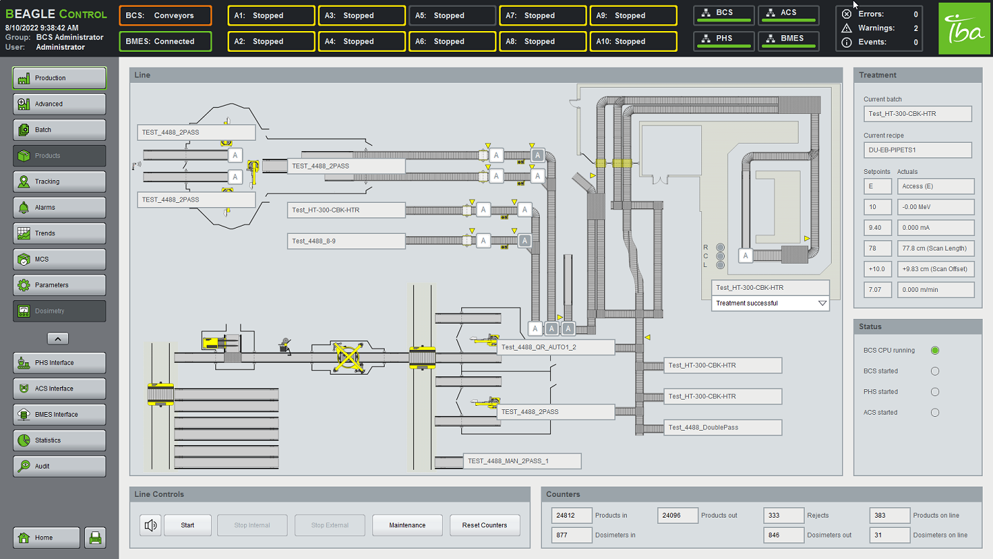The width and height of the screenshot is (993, 559).
Task: Open the BMES network status indicator
Action: point(789,41)
